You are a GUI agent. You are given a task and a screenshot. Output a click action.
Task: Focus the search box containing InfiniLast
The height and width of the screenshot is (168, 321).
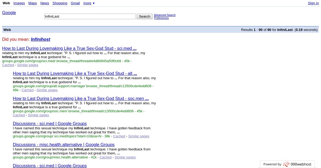point(90,17)
